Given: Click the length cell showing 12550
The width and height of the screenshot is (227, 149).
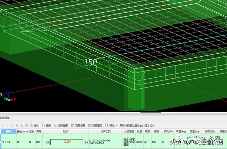Looking at the screenshot, I should click(x=140, y=142).
